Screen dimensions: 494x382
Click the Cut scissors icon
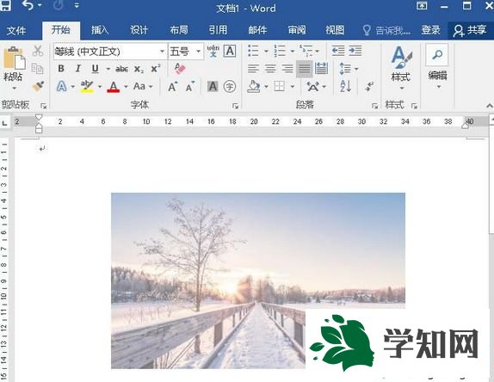38,51
